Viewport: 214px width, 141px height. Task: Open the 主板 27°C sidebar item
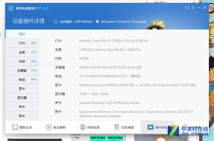pyautogui.click(x=22, y=52)
